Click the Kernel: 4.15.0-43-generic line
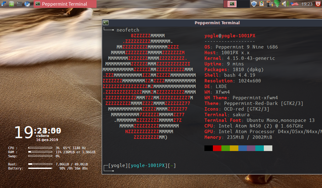The image size is (322, 188). (239, 58)
